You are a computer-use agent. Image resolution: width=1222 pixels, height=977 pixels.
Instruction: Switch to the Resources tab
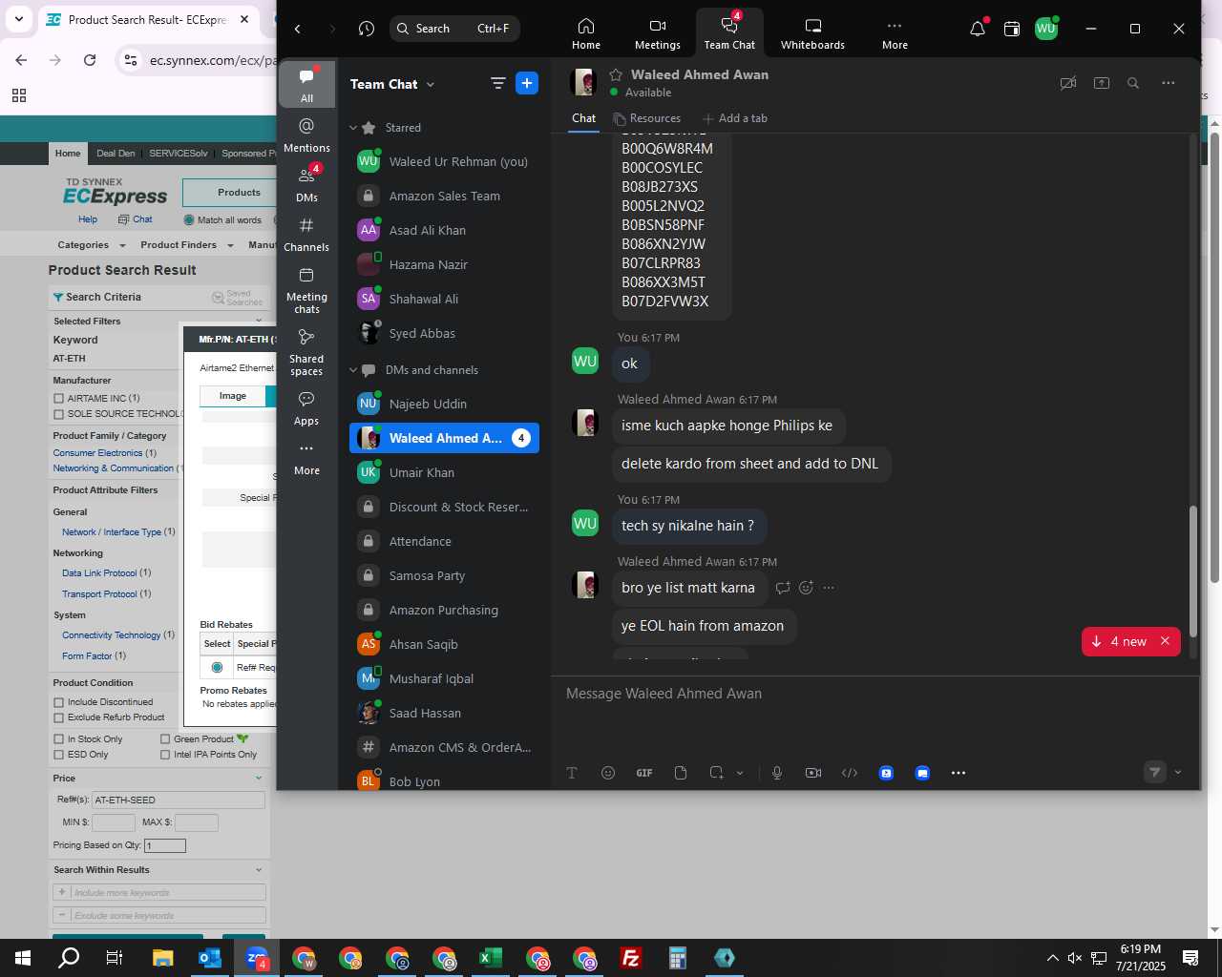coord(646,118)
